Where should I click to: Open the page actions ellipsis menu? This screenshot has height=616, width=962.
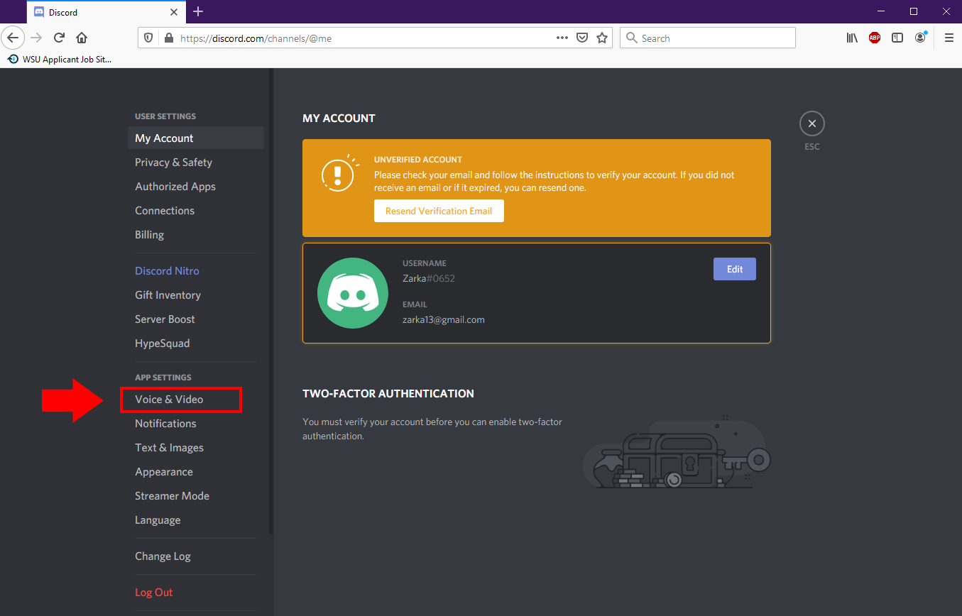point(562,38)
